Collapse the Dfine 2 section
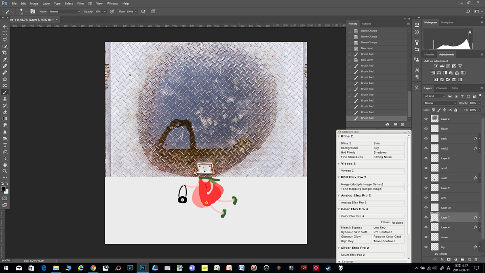Screen dimensions: 485x273 coord(339,137)
